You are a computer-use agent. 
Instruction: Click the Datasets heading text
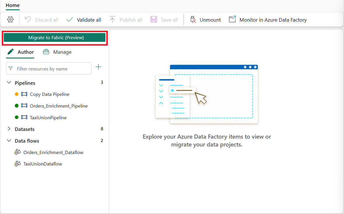25,129
